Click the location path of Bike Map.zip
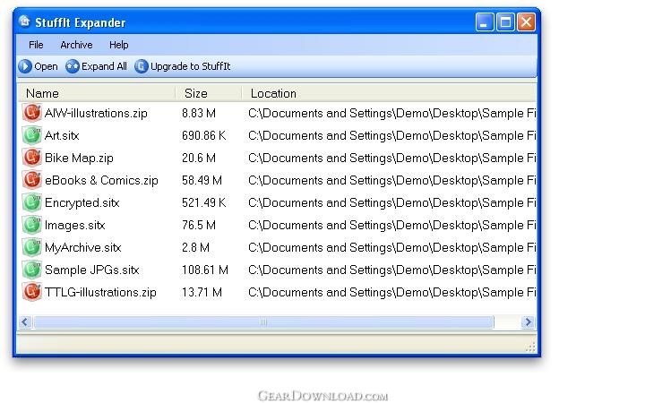The height and width of the screenshot is (403, 645). [392, 158]
